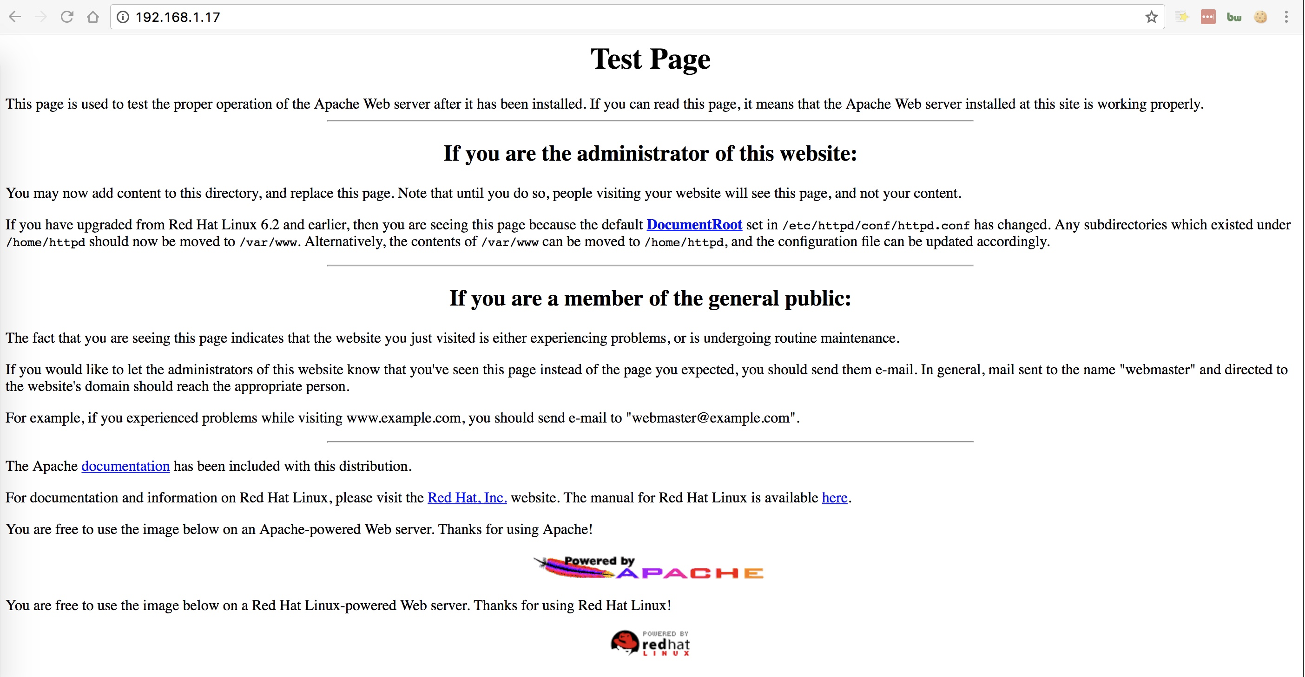Open the green 'bw' extension icon

[x=1234, y=17]
